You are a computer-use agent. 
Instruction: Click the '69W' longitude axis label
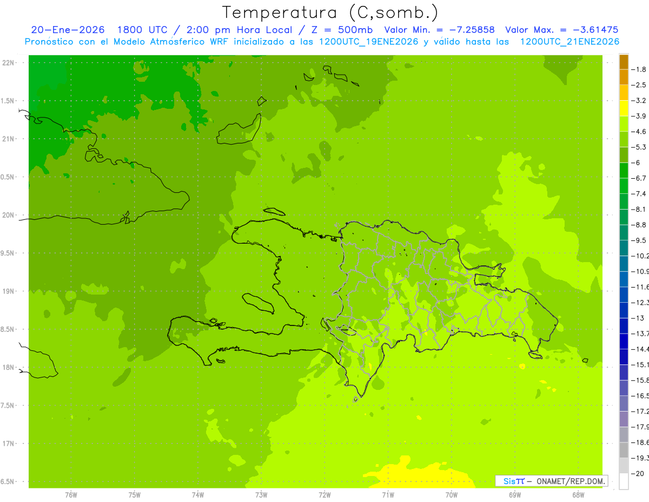click(515, 495)
